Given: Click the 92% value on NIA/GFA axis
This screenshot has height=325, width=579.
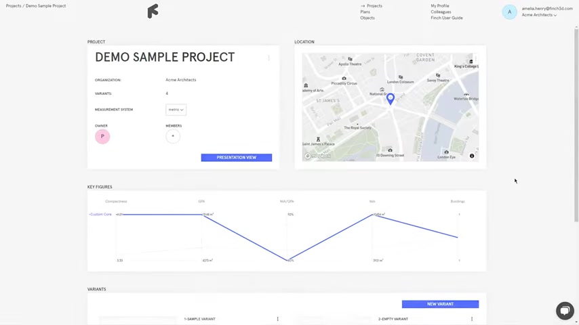Looking at the screenshot, I should 291,215.
